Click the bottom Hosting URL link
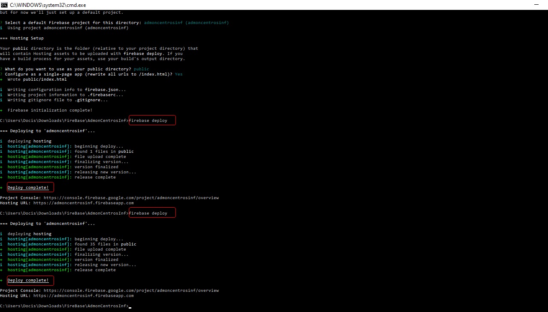Image resolution: width=548 pixels, height=312 pixels. tap(83, 296)
